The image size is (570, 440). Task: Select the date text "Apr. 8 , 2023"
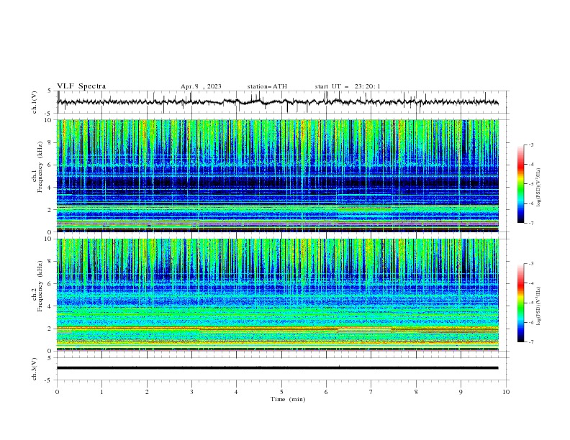click(x=201, y=86)
